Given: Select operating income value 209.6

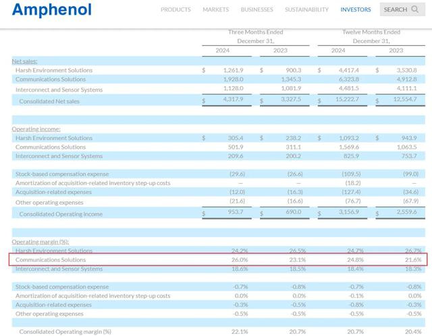Looking at the screenshot, I should click(x=236, y=156).
